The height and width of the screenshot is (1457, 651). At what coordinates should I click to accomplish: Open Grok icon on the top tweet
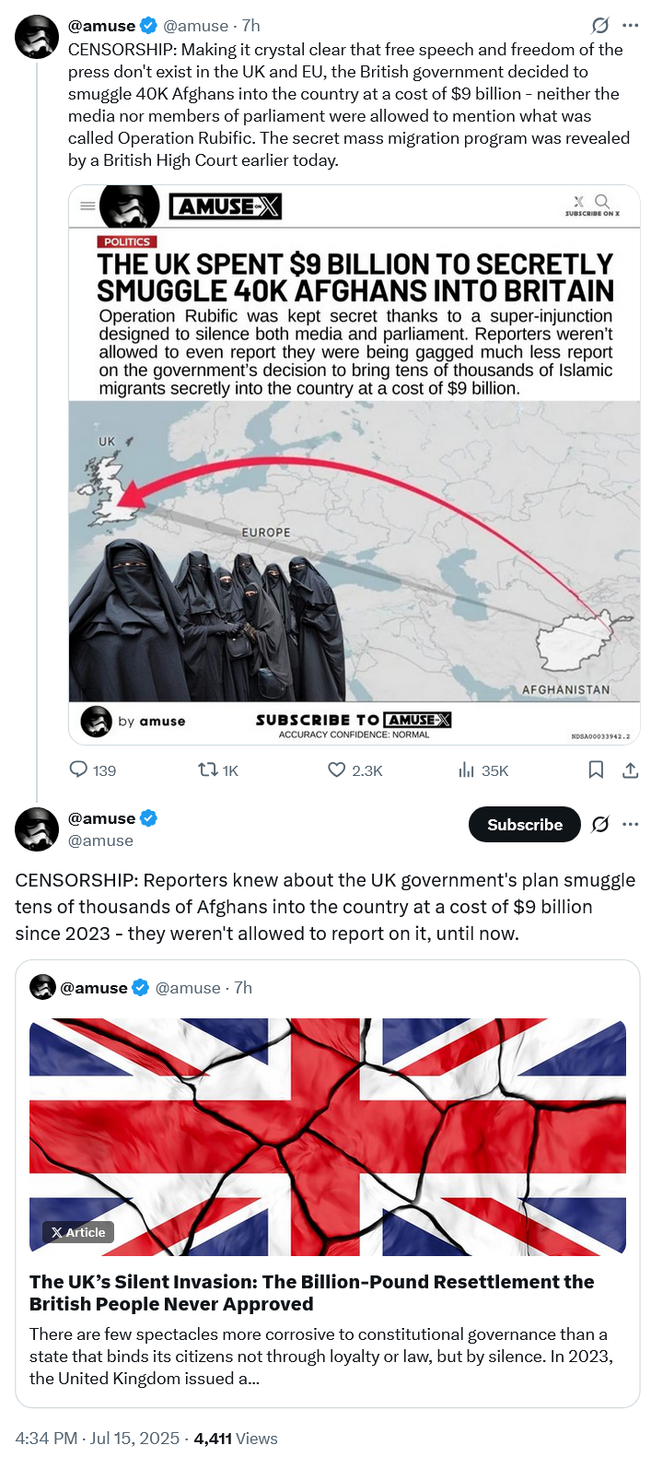coord(600,26)
